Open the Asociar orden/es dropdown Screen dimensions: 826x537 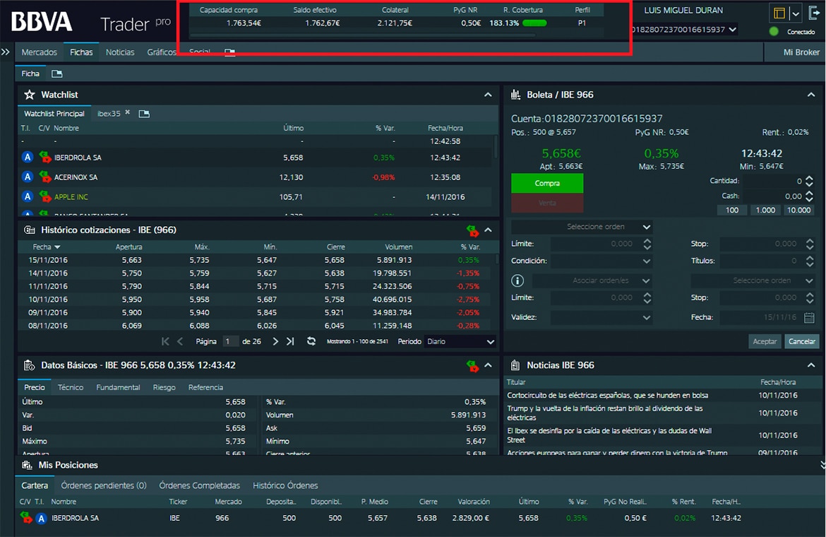(592, 281)
